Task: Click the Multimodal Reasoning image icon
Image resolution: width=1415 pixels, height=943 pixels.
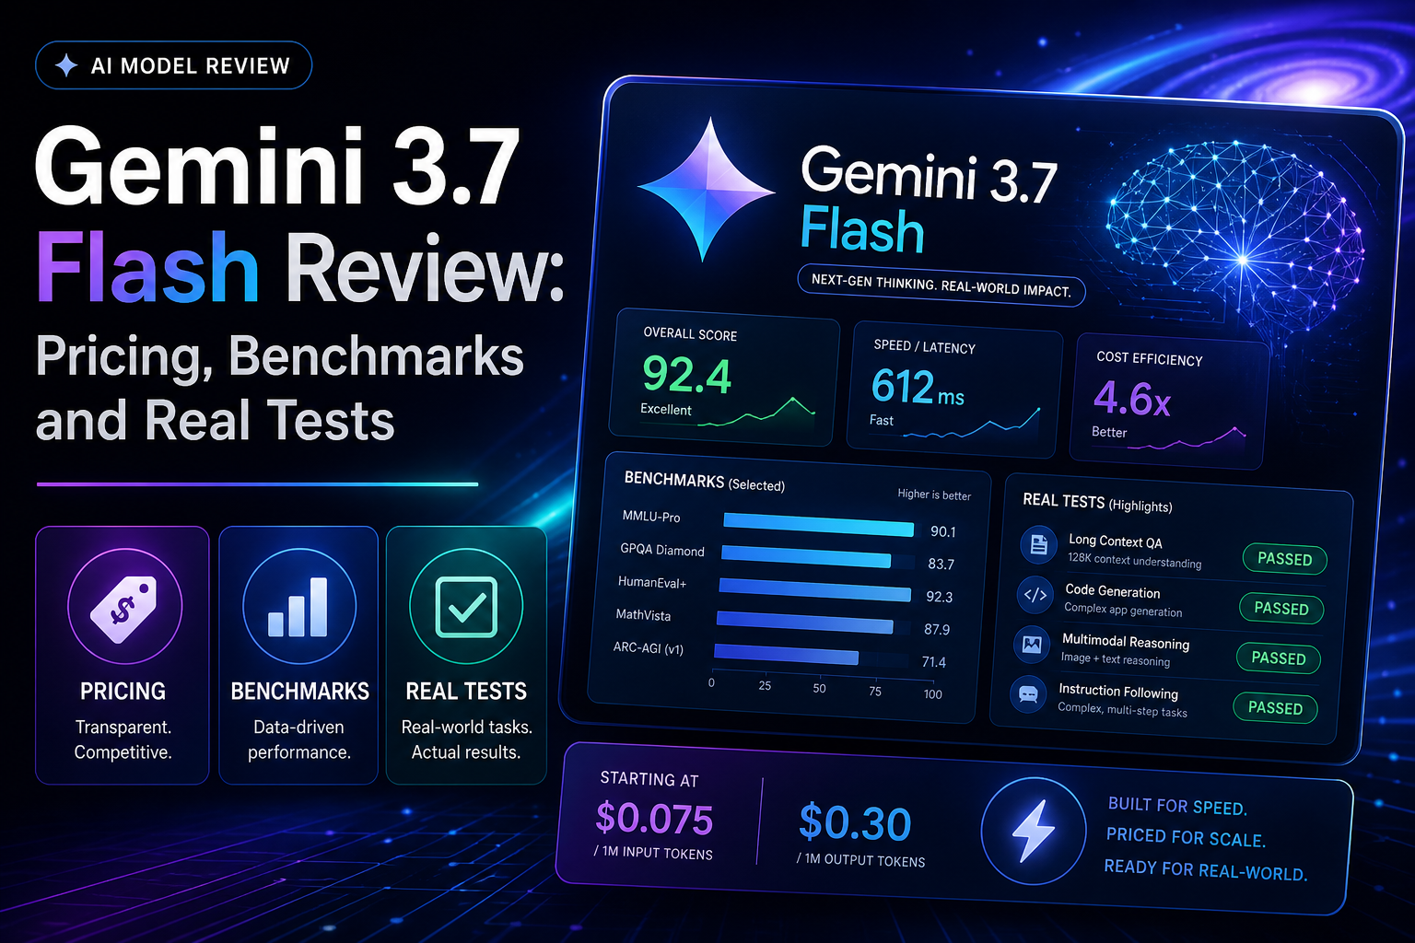Action: coord(1031,645)
